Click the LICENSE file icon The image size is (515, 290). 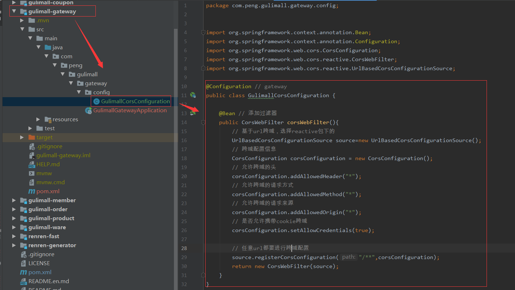23,263
